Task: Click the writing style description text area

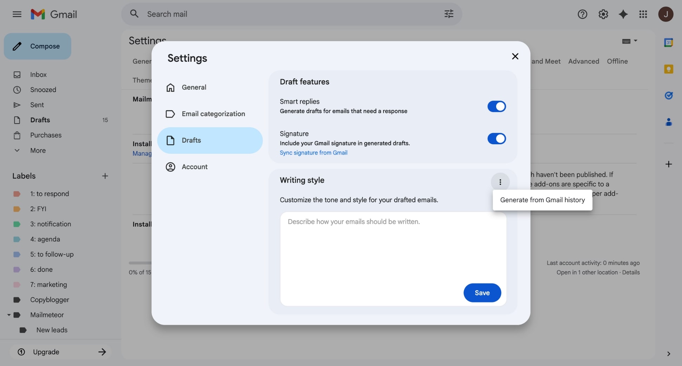Action: coord(393,246)
